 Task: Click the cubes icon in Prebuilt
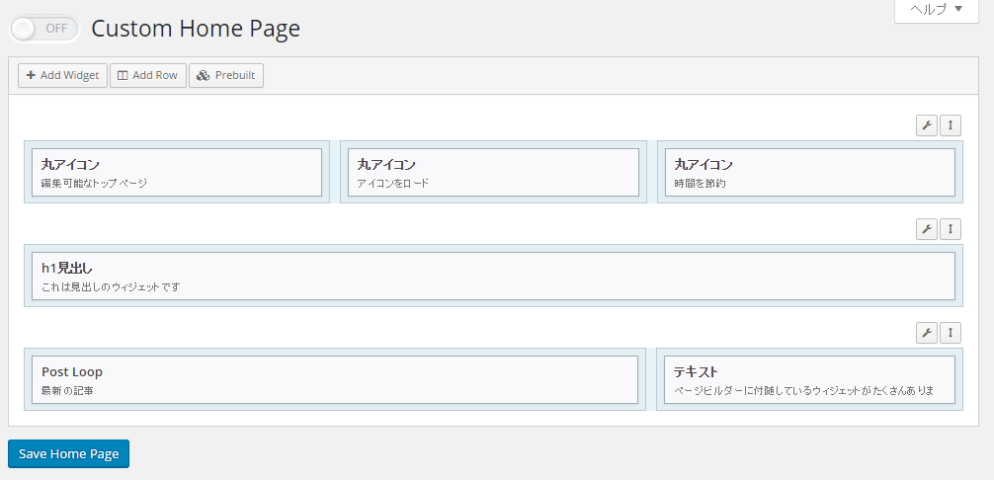[x=203, y=75]
